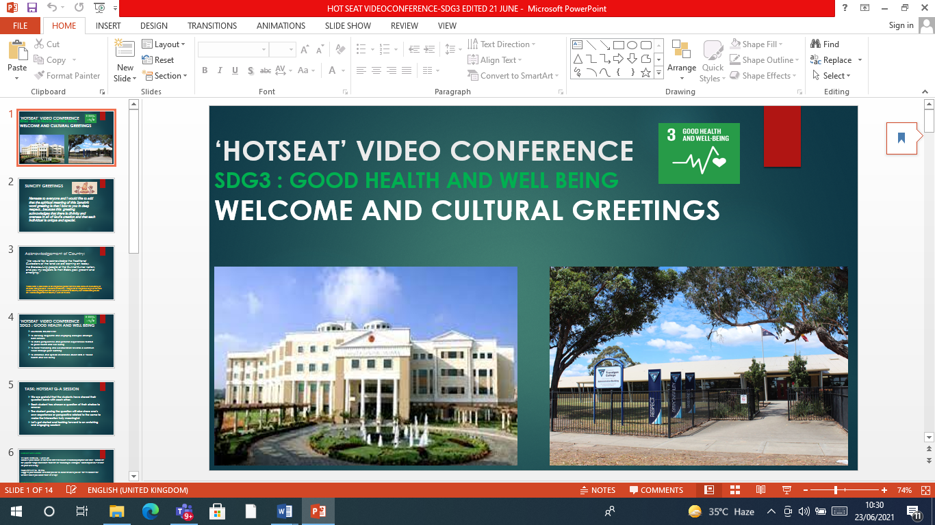Toggle left text alignment
The image size is (935, 525).
tap(361, 70)
